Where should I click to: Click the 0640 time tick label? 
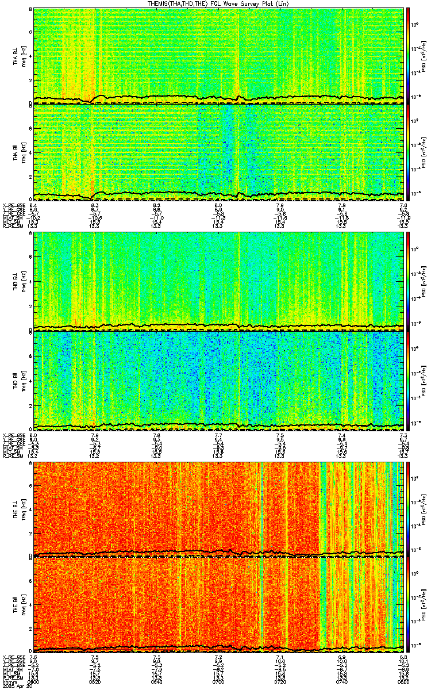click(156, 683)
